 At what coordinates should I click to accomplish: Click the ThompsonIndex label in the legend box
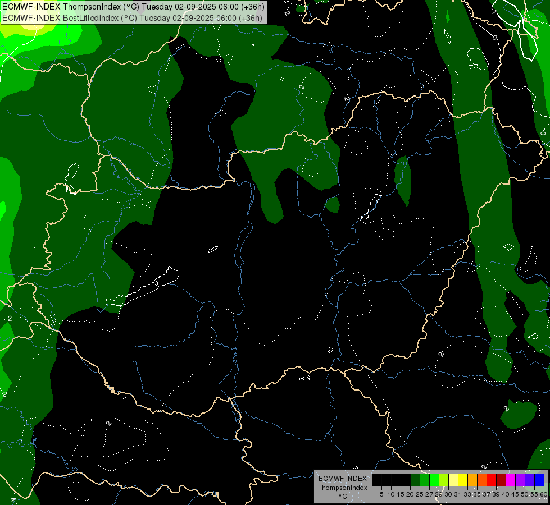[x=343, y=488]
